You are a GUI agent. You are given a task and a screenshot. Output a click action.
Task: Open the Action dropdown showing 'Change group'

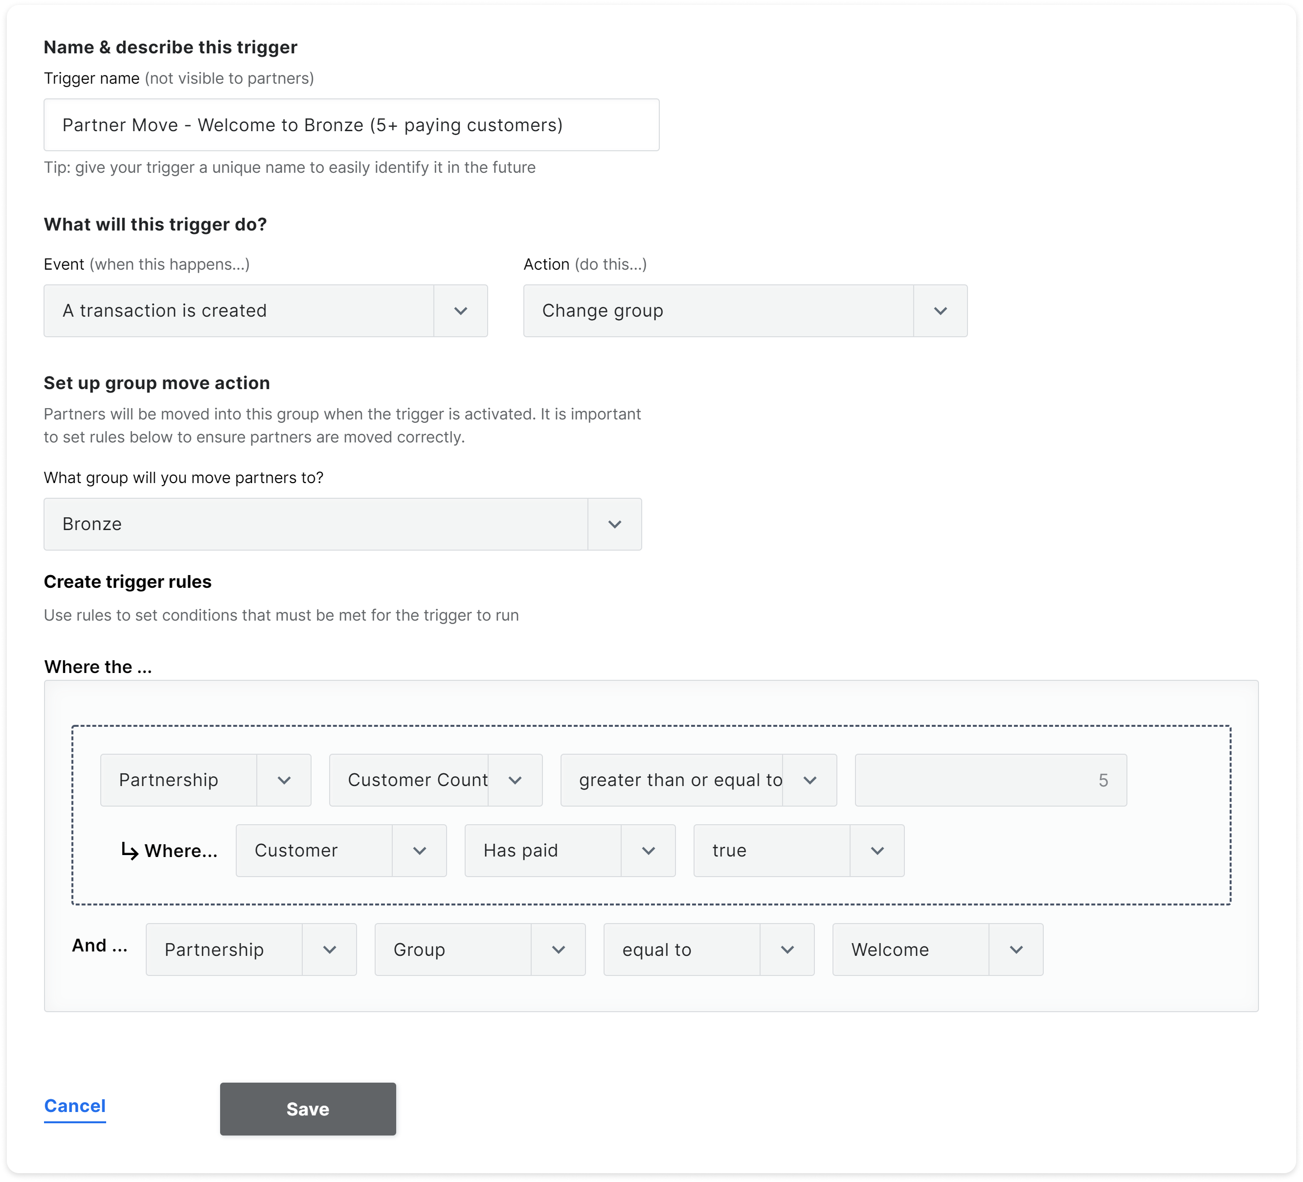coord(743,311)
